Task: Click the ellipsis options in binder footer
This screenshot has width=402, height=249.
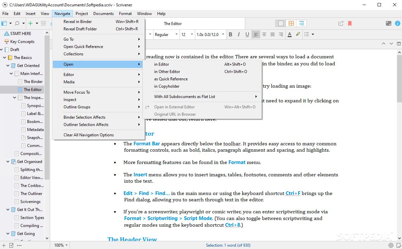Action: click(19, 245)
